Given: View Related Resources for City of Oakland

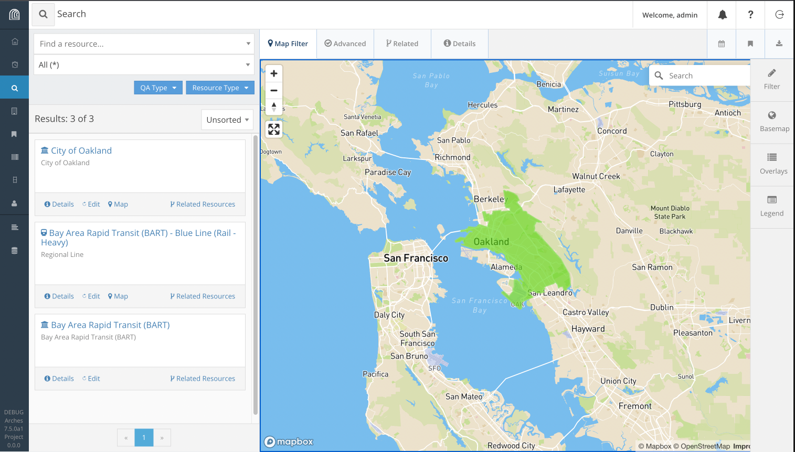Looking at the screenshot, I should (x=203, y=205).
